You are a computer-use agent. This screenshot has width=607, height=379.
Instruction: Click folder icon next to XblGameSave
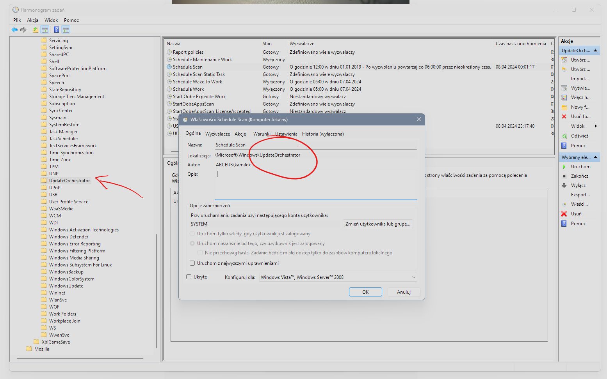pyautogui.click(x=36, y=342)
